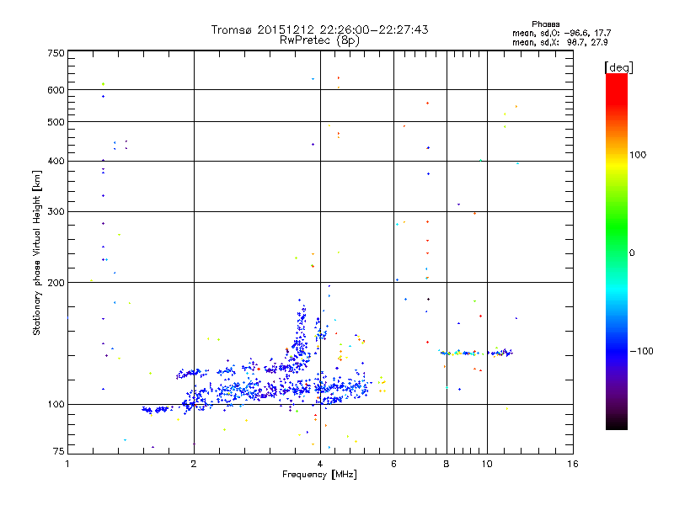The image size is (674, 505).
Task: Click the 'Stationary phase Virtual Height [km]' axis label
Action: tap(36, 252)
